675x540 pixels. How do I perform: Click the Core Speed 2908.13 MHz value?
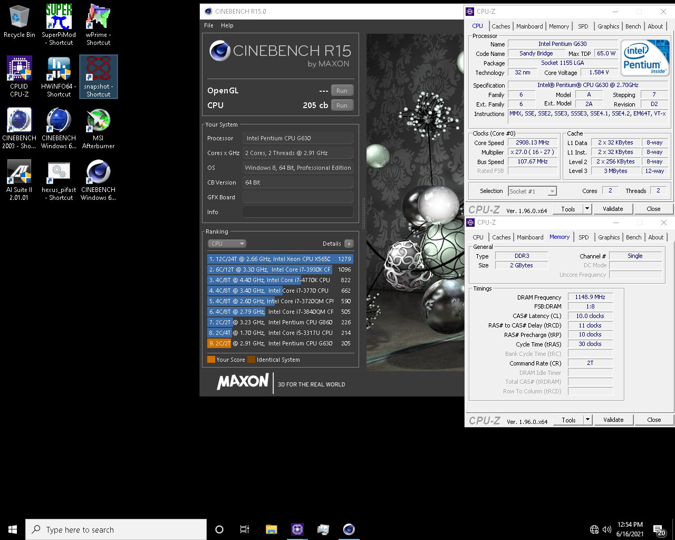tap(533, 142)
